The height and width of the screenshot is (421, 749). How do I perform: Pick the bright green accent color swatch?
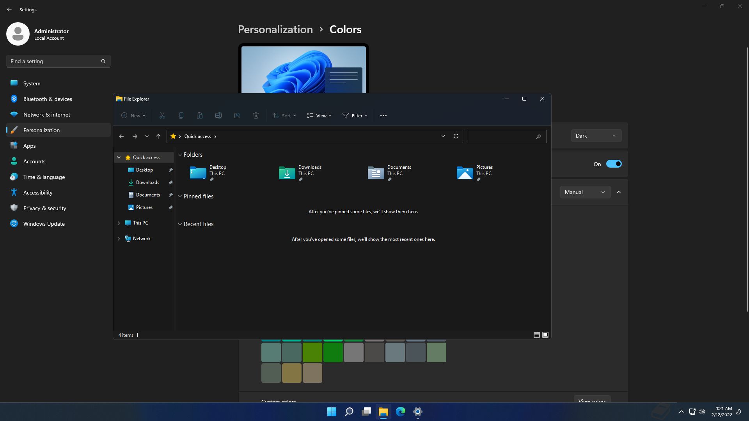tap(333, 352)
